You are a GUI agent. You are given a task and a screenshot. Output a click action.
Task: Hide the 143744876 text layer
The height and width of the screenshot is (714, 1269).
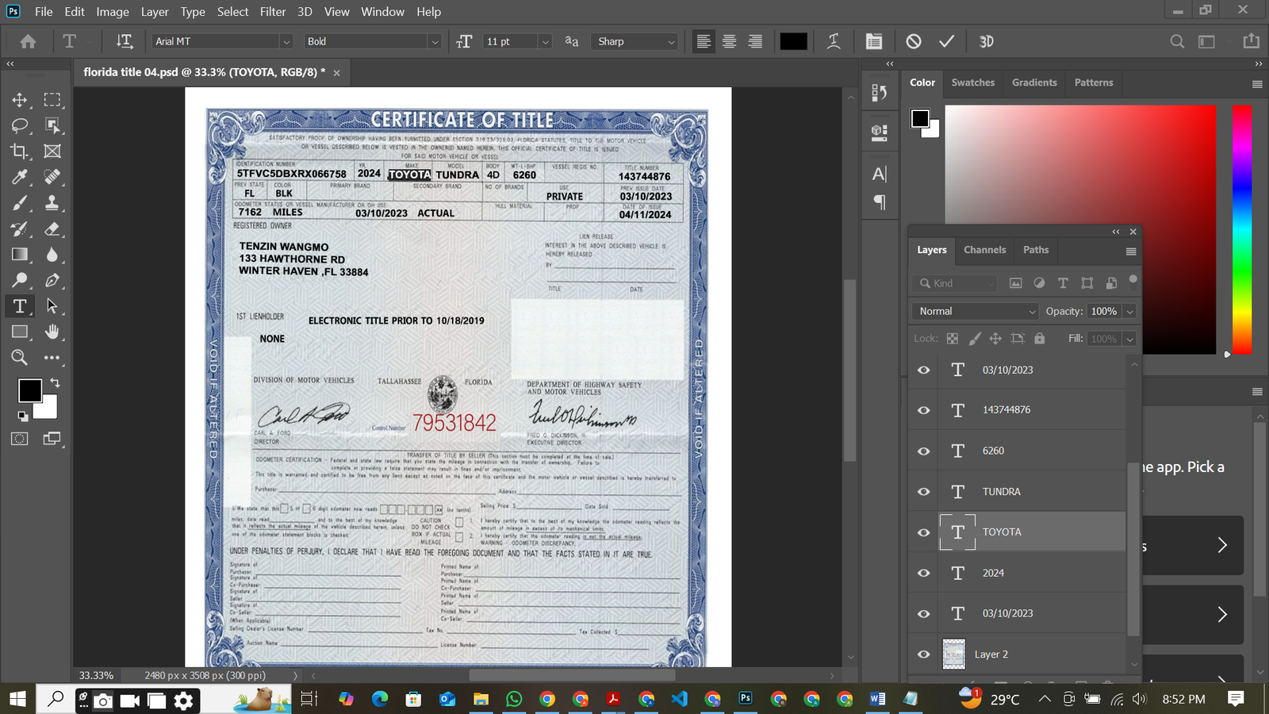(924, 410)
